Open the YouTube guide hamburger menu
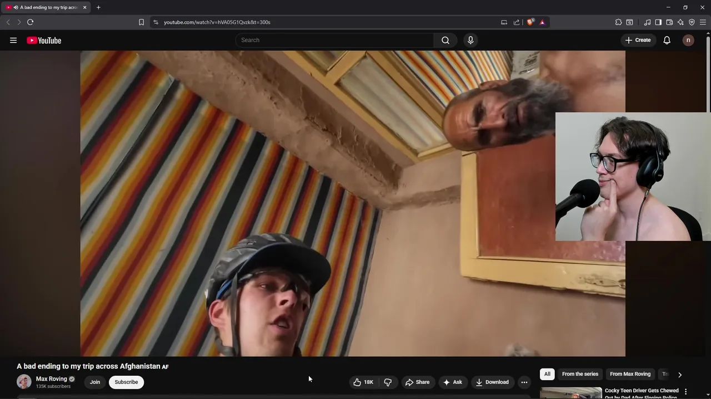The height and width of the screenshot is (399, 711). tap(13, 40)
